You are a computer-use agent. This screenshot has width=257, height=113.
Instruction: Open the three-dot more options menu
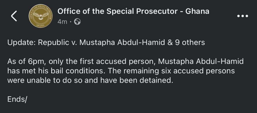pos(242,16)
